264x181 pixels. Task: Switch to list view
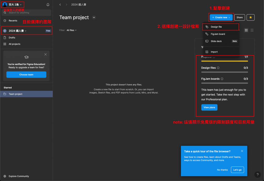point(252,30)
